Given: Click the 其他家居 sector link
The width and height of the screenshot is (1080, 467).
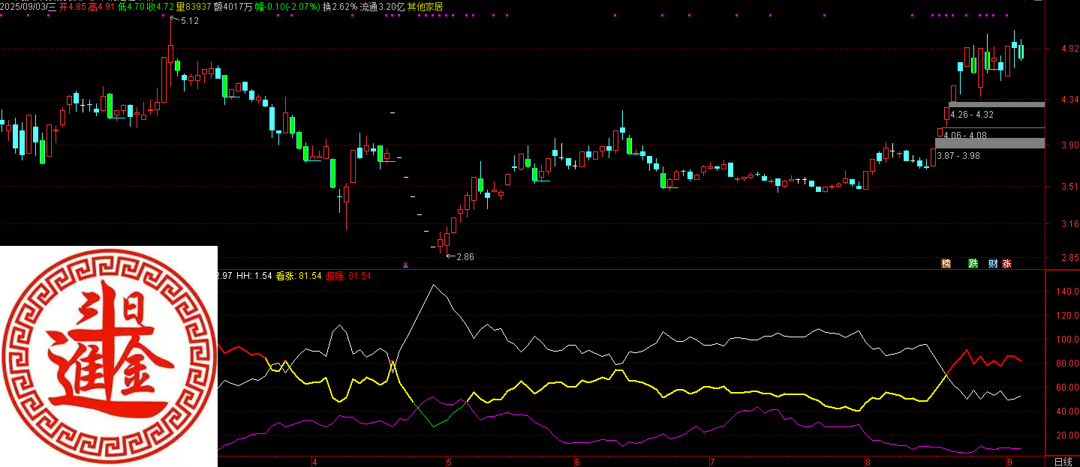Looking at the screenshot, I should [425, 7].
